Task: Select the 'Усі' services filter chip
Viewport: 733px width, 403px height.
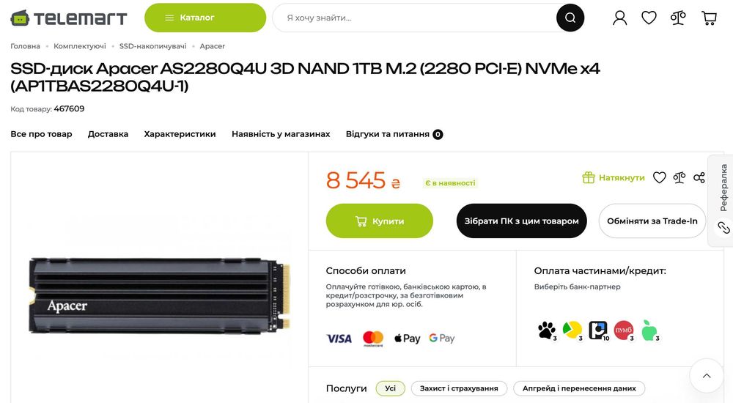Action: pos(390,388)
